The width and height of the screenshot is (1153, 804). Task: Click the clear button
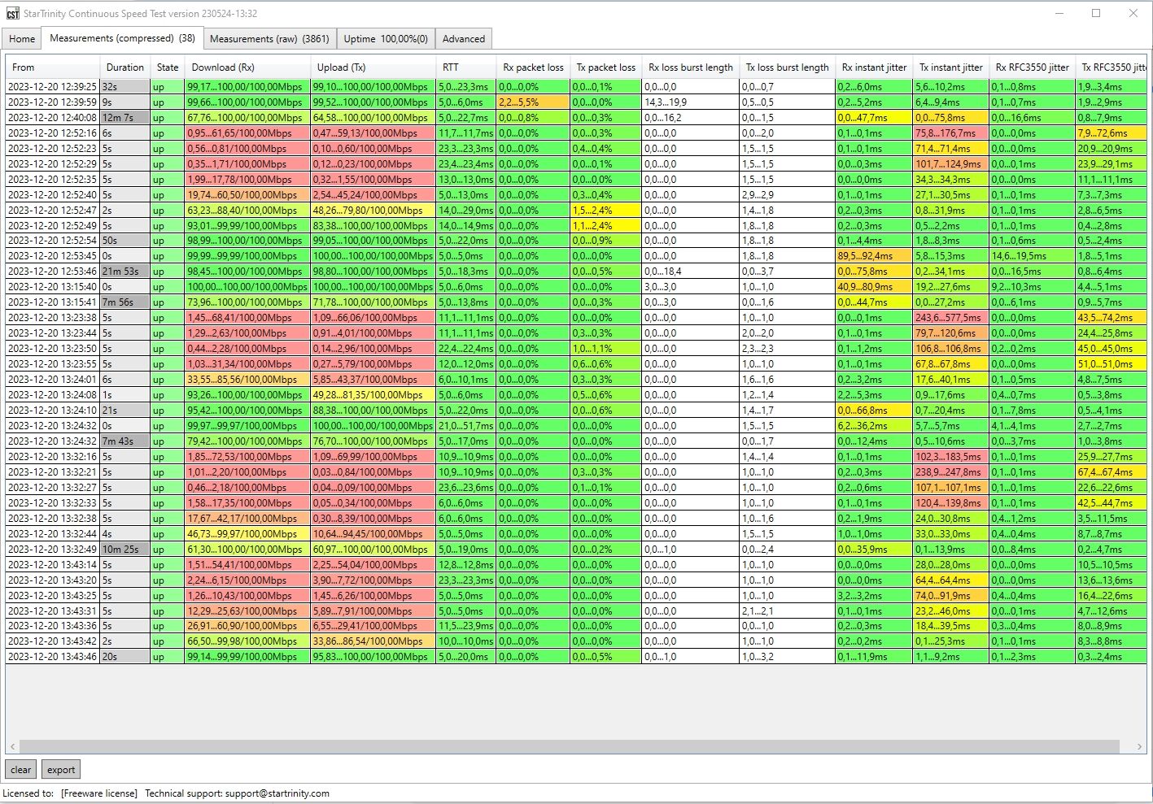tap(21, 769)
